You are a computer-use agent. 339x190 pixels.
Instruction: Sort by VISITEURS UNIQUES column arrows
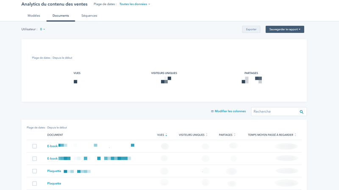206,135
